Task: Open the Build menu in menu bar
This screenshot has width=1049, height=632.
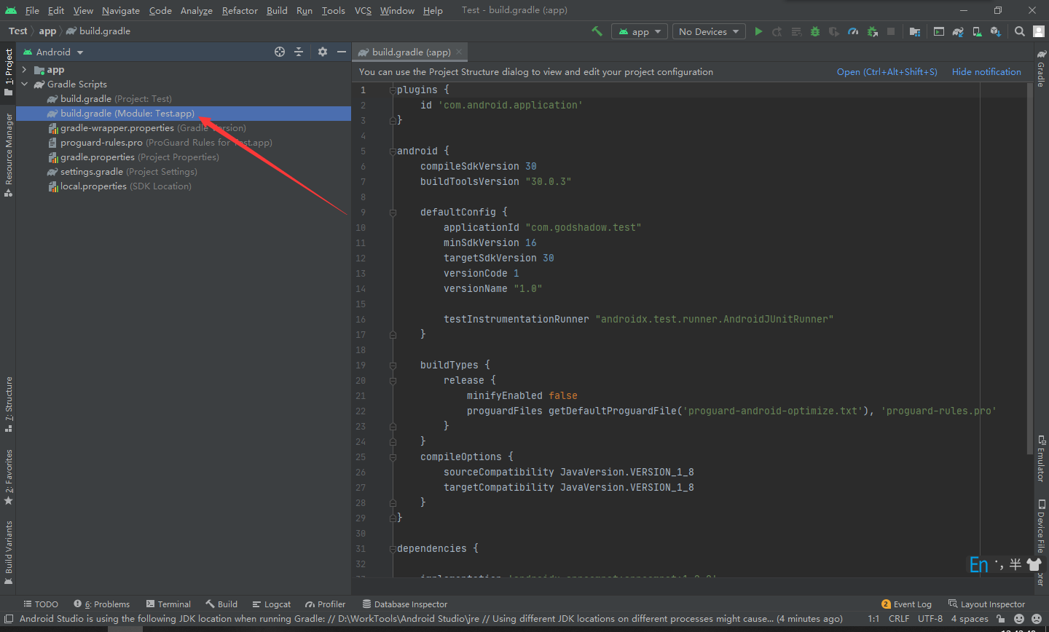Action: [277, 10]
